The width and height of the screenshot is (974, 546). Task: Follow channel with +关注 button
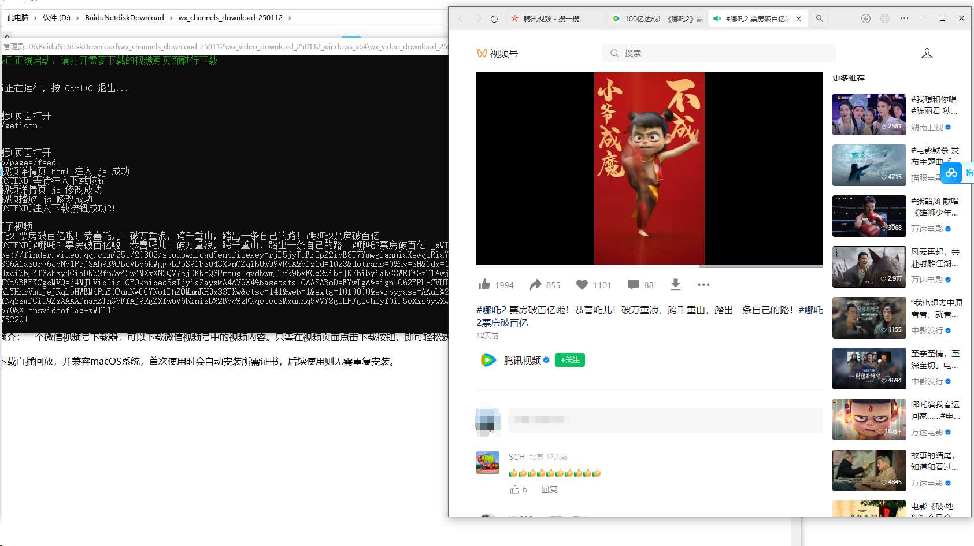tap(570, 360)
